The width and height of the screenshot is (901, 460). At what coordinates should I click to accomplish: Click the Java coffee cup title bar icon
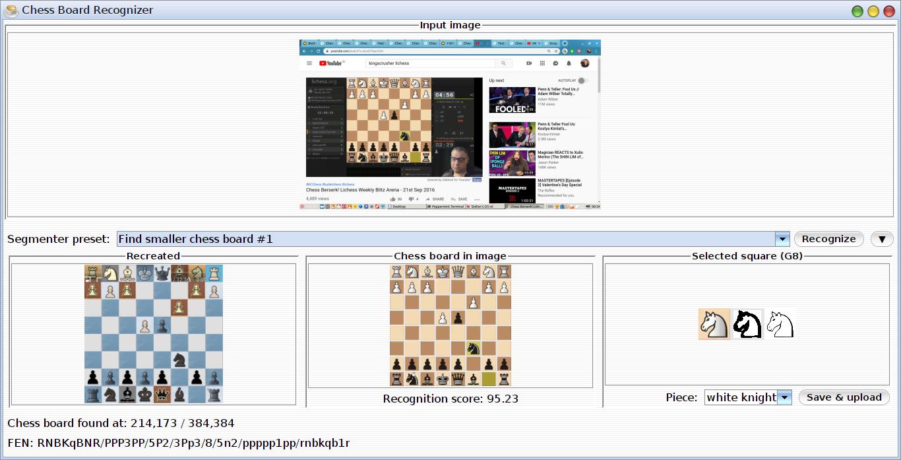[x=11, y=10]
